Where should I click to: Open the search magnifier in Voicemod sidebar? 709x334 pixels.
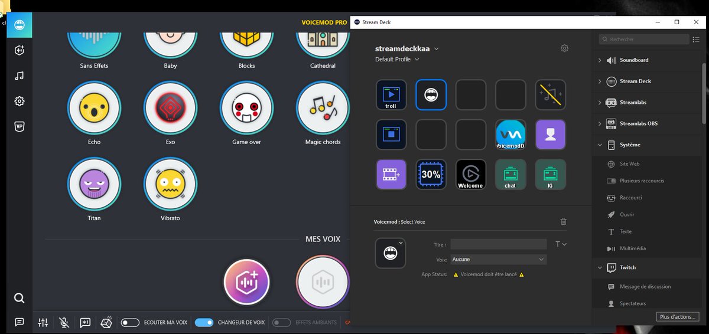click(19, 298)
